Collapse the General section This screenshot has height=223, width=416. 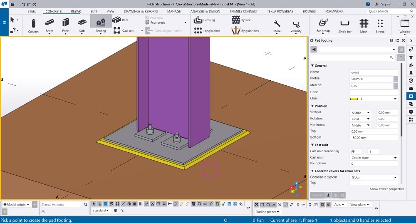point(312,66)
